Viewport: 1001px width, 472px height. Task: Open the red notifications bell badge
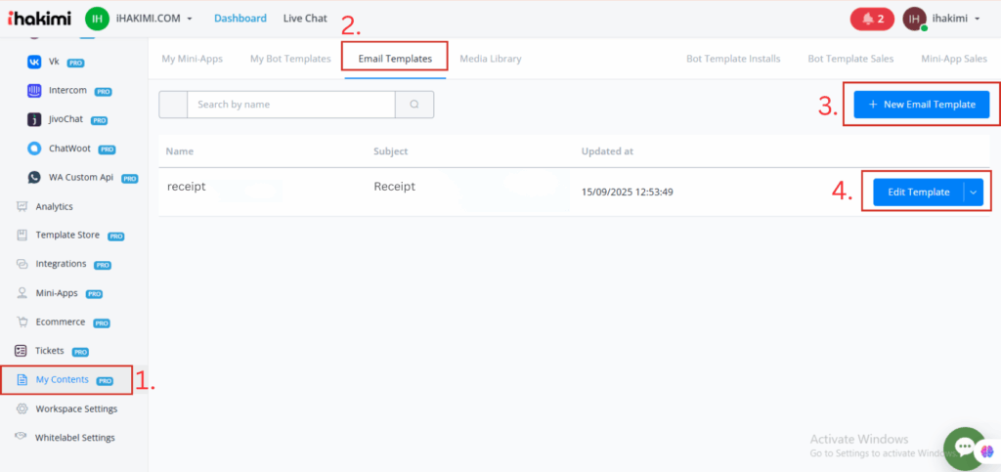click(858, 19)
